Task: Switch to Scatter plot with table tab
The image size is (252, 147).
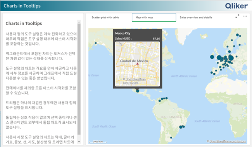Action: coord(105,17)
